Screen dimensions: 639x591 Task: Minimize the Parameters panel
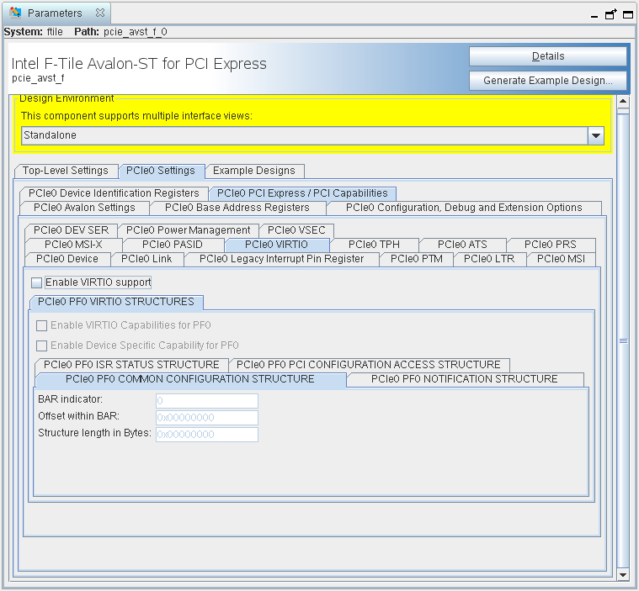pyautogui.click(x=594, y=16)
